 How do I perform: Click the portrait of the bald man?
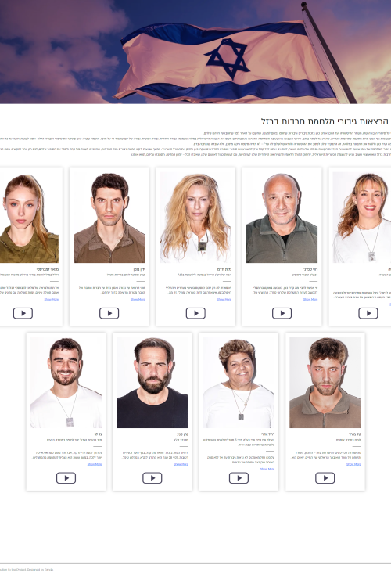tap(282, 218)
